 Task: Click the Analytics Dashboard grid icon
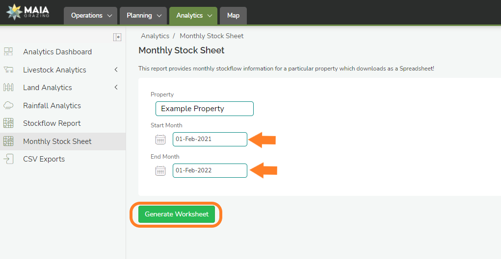[x=8, y=52]
